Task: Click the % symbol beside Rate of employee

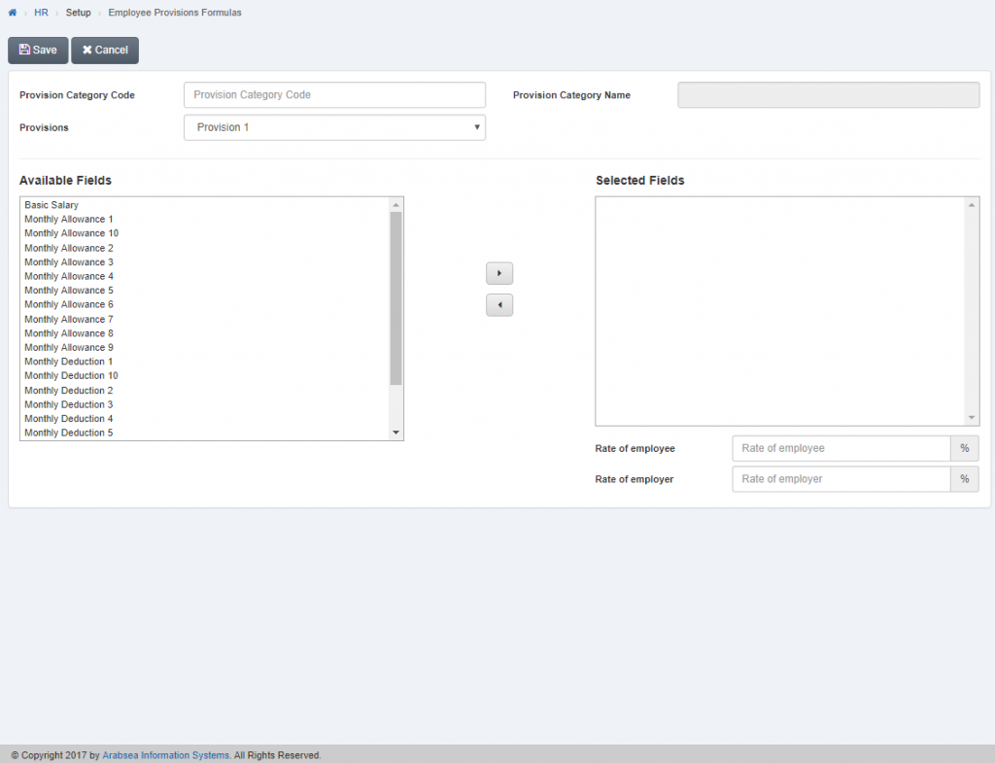Action: click(964, 448)
